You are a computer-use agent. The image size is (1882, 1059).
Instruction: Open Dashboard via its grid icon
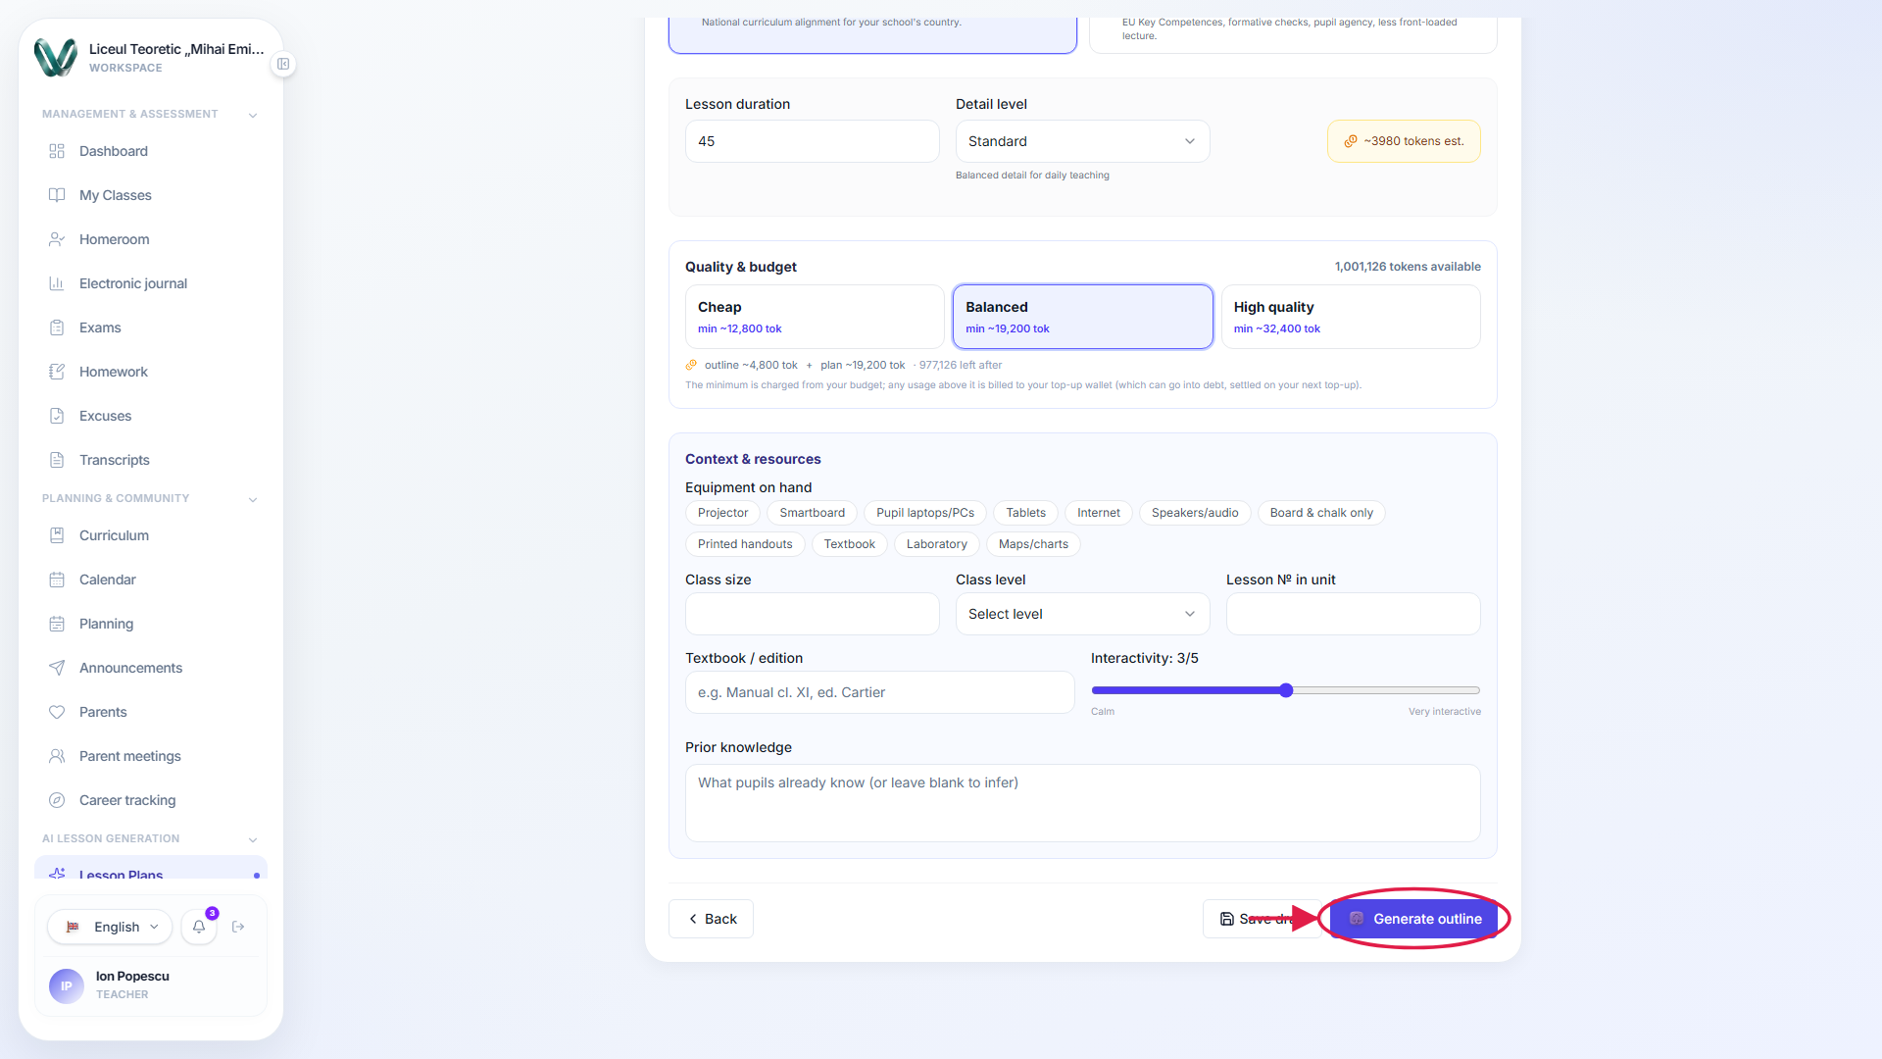(x=57, y=151)
